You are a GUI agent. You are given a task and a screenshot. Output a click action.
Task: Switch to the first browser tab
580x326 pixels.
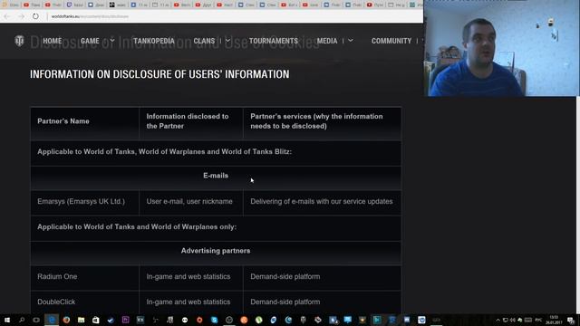(x=10, y=5)
